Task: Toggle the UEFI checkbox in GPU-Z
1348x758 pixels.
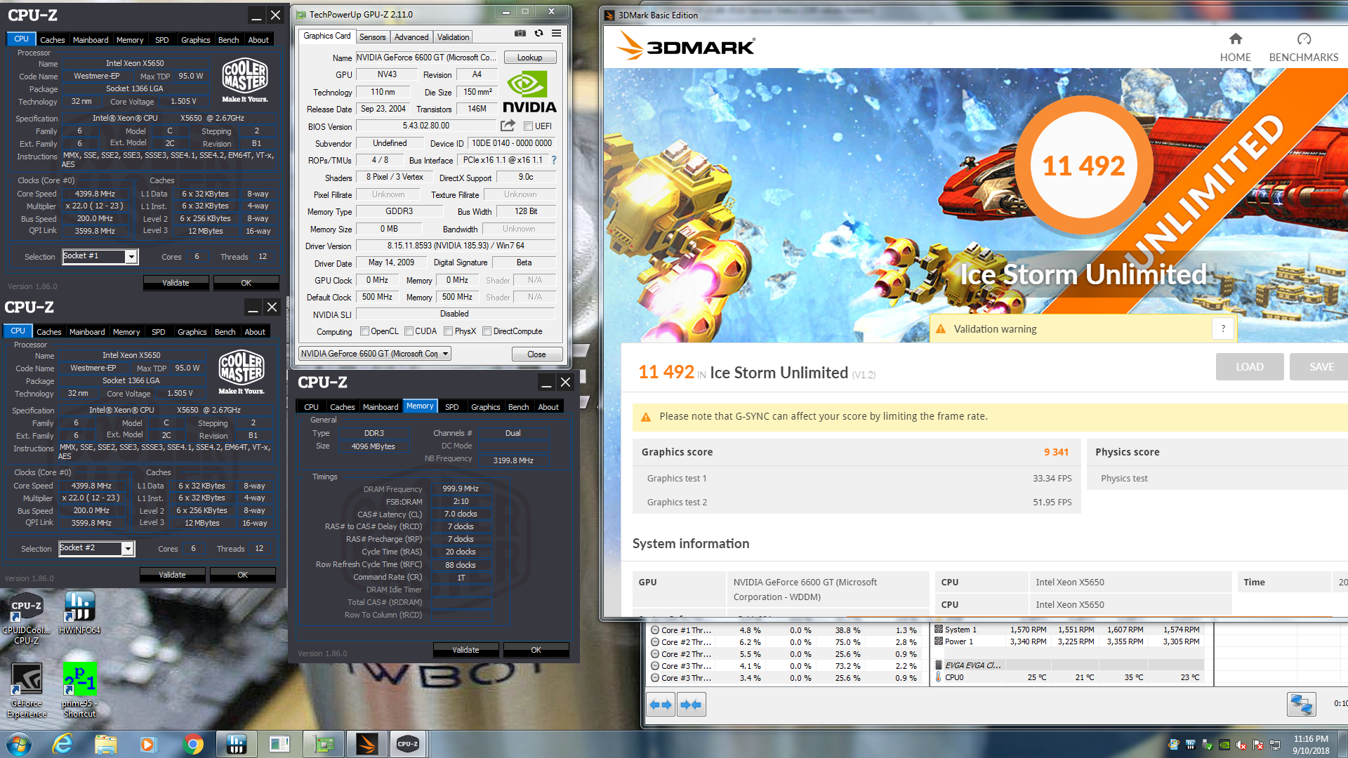Action: pos(529,126)
